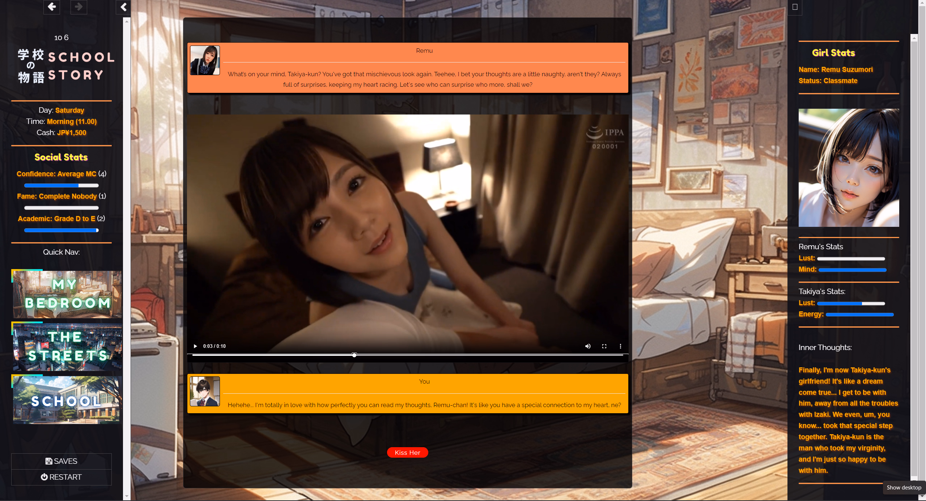Mute the video volume
The image size is (926, 501).
(588, 346)
